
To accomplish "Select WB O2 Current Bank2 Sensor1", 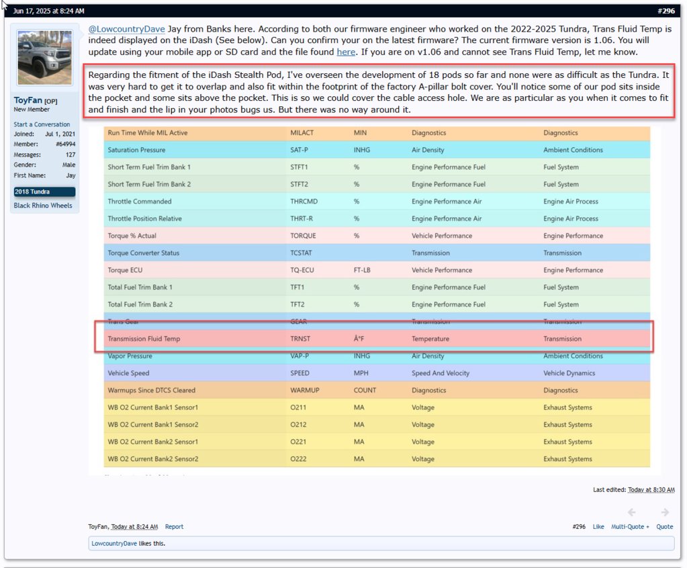I will 152,442.
